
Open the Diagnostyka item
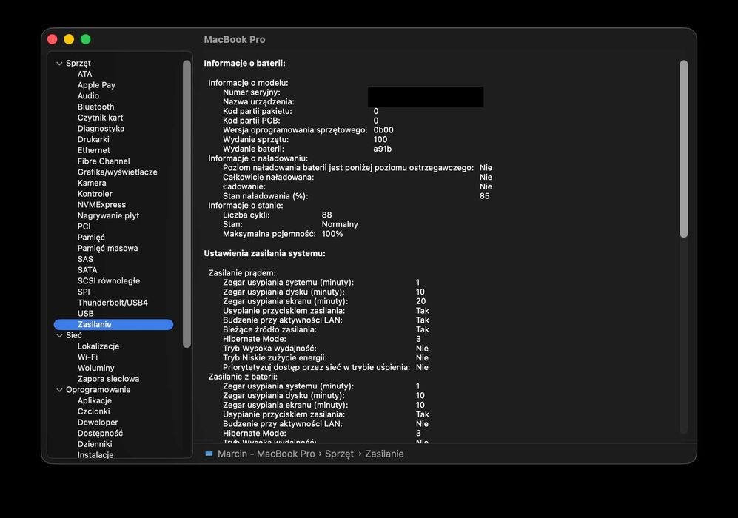(x=101, y=129)
